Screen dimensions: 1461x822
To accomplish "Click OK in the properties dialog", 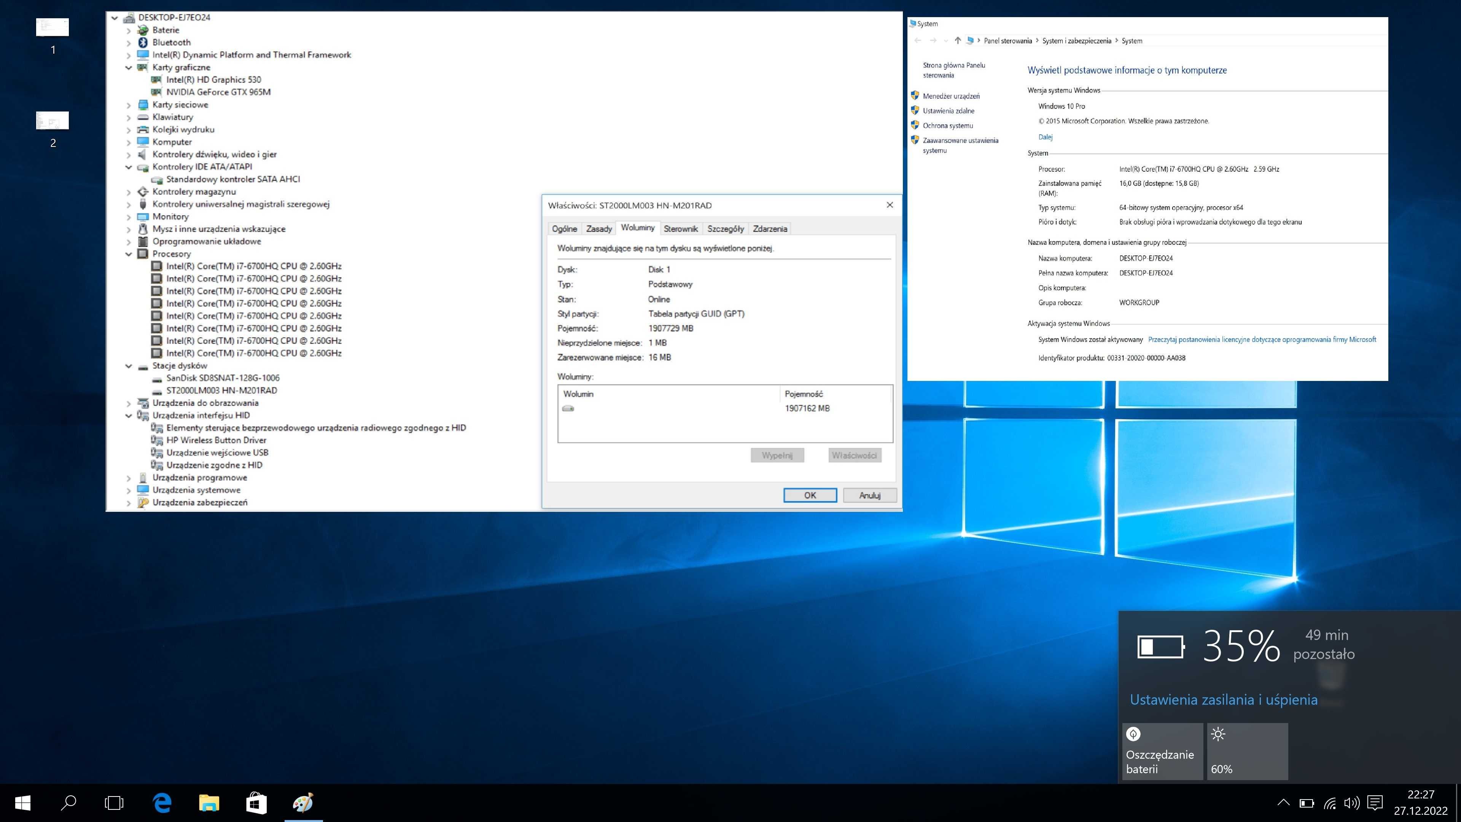I will [810, 495].
